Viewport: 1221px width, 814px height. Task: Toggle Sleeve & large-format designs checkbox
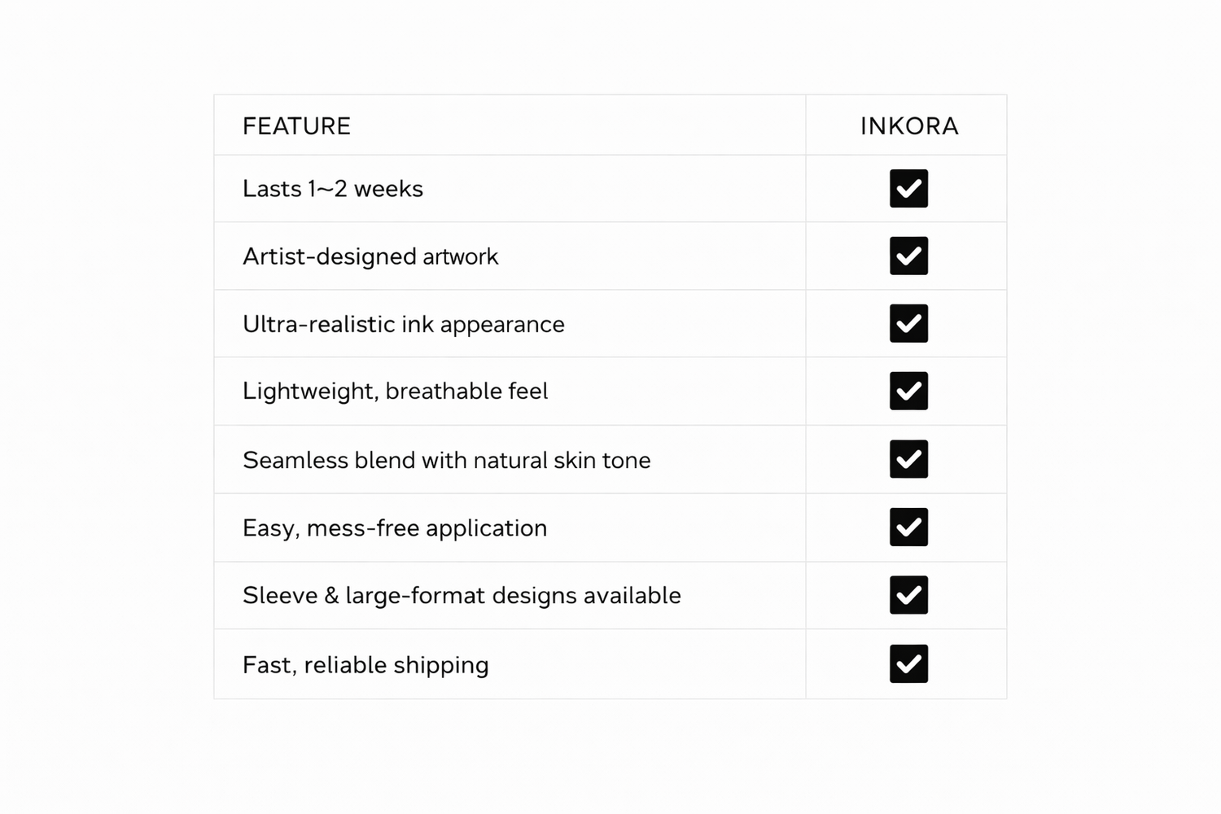[x=908, y=595]
